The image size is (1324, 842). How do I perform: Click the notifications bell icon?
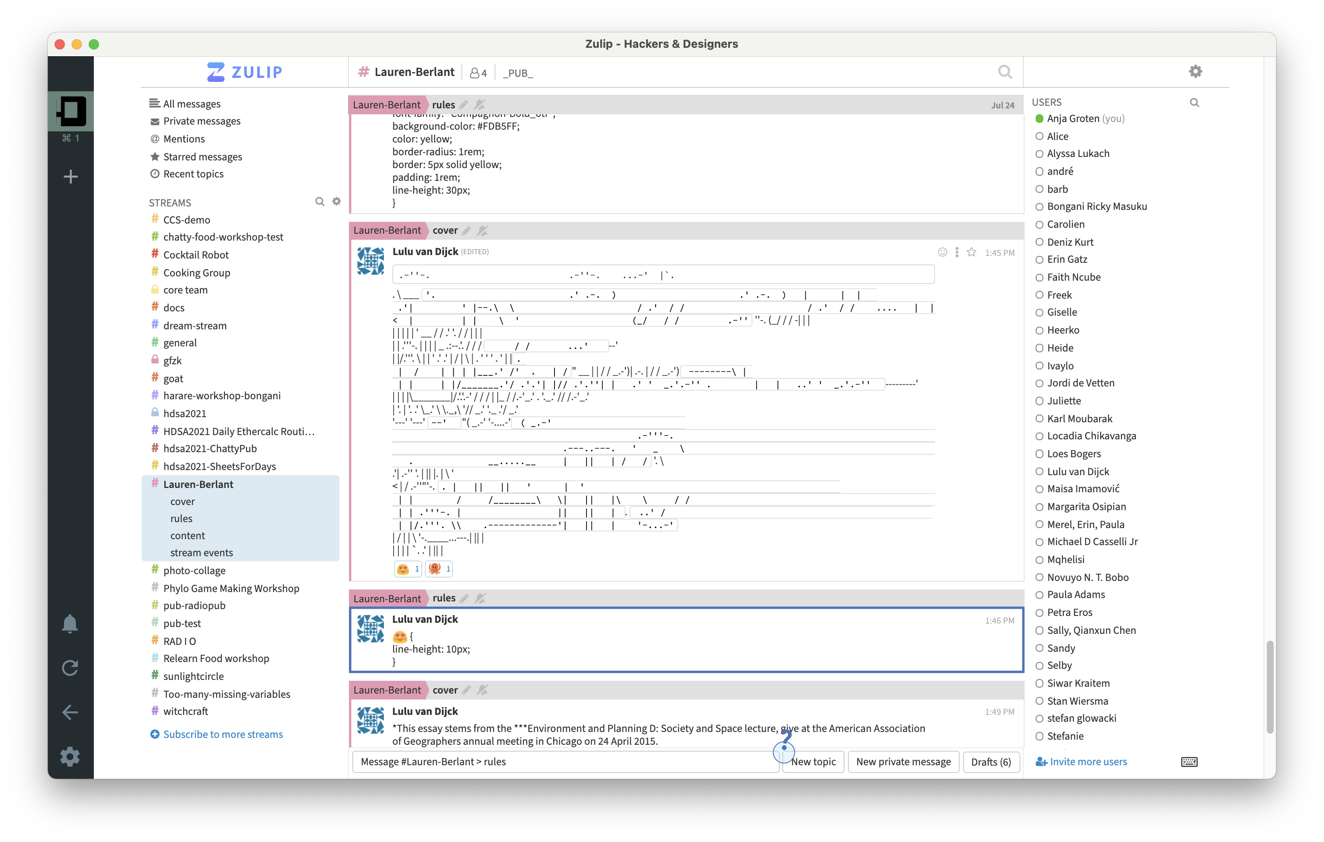point(70,624)
